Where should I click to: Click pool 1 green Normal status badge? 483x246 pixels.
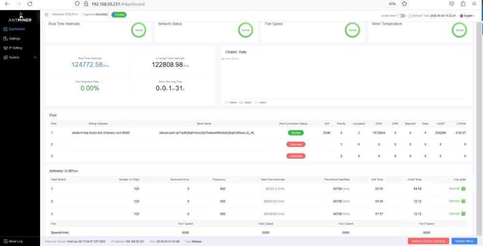(296, 133)
